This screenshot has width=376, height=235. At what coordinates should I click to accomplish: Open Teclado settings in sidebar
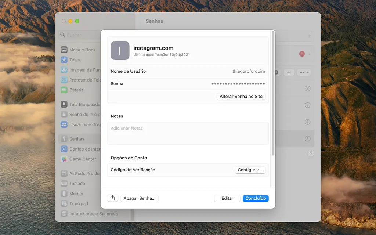(73, 184)
